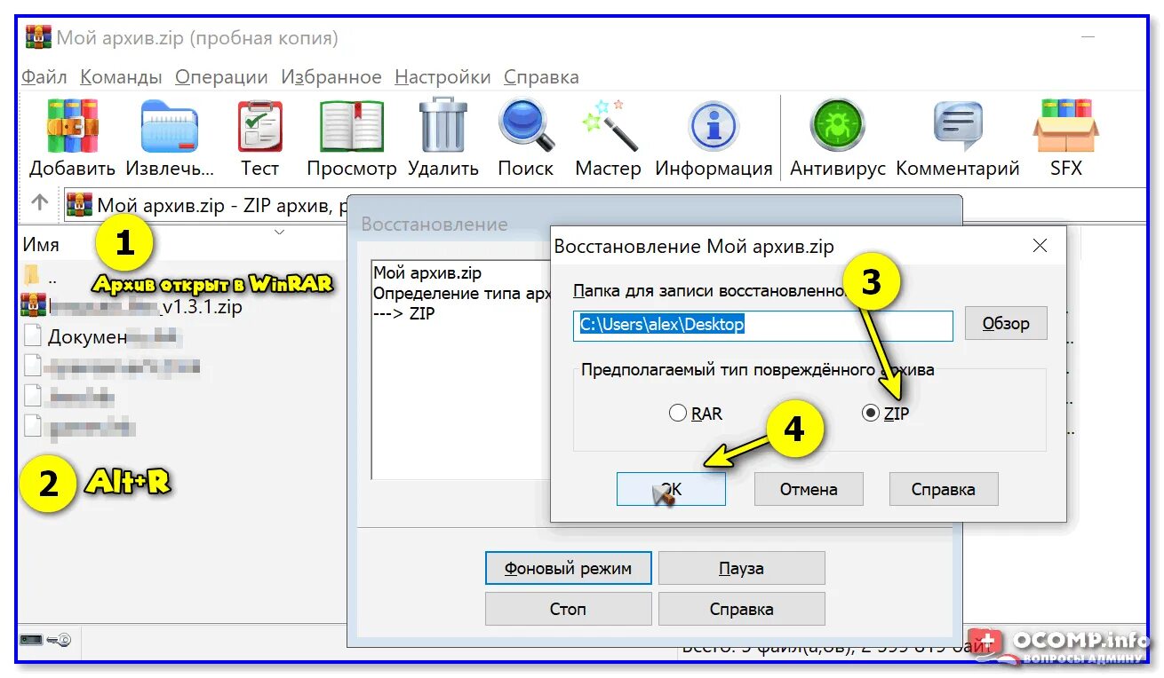1164x678 pixels.
Task: Select the v1.3.1.zip file entry
Action: point(132,307)
